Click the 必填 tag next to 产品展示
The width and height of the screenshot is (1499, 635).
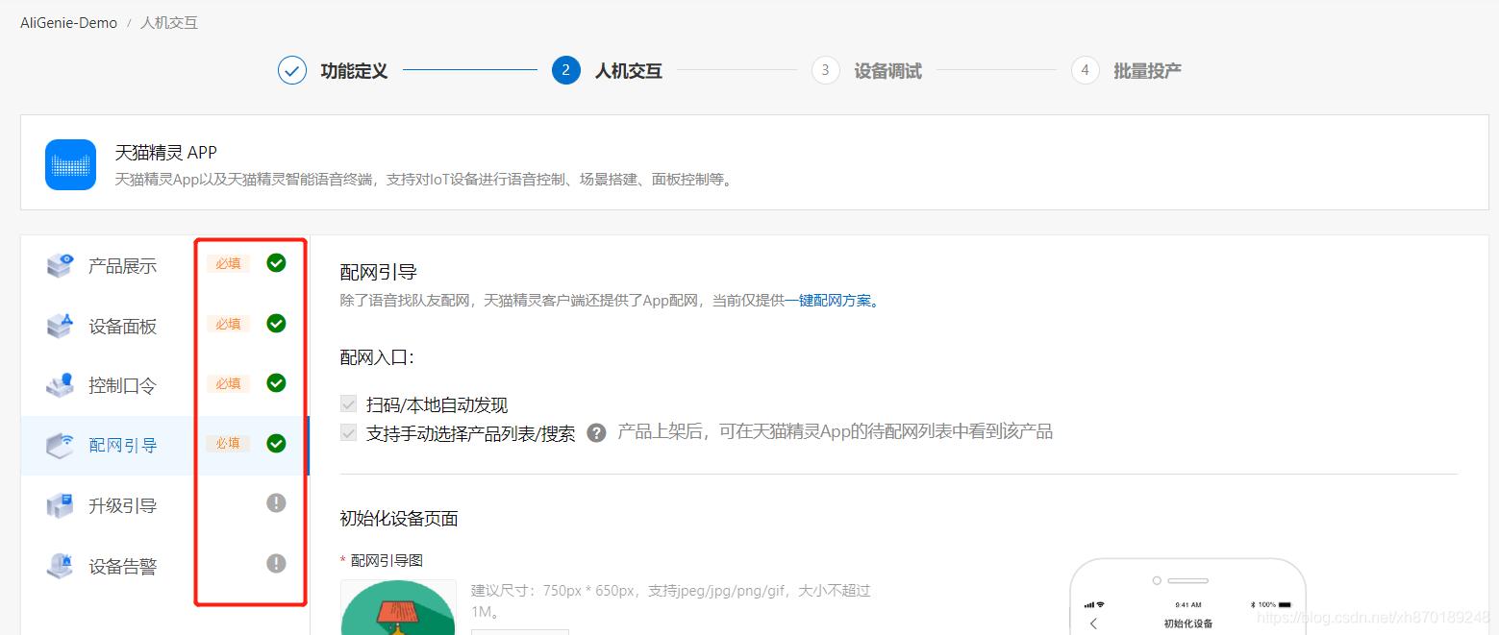[x=228, y=263]
